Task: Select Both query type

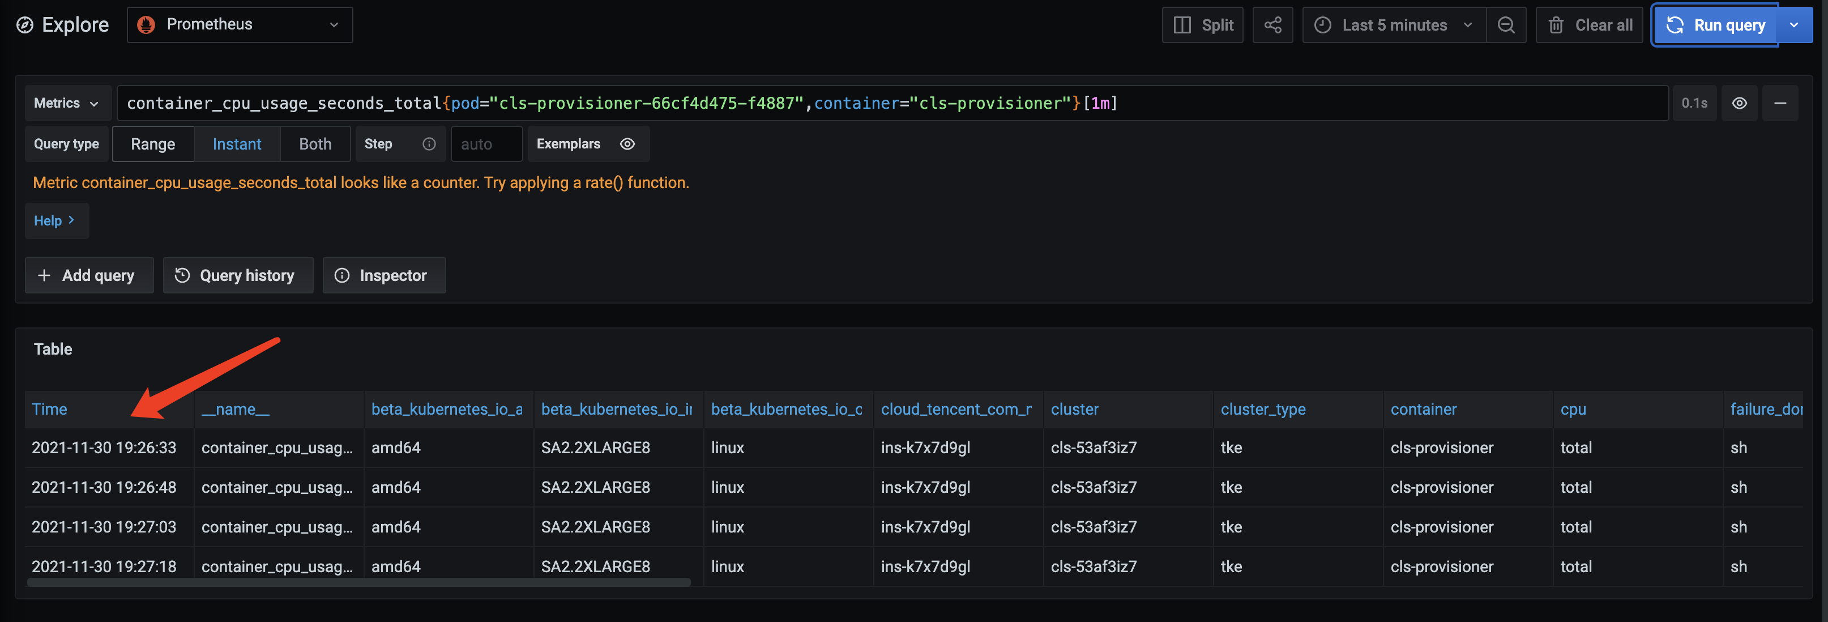Action: click(x=315, y=144)
